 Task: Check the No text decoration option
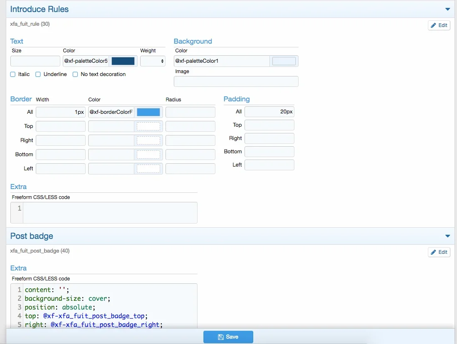click(x=75, y=74)
